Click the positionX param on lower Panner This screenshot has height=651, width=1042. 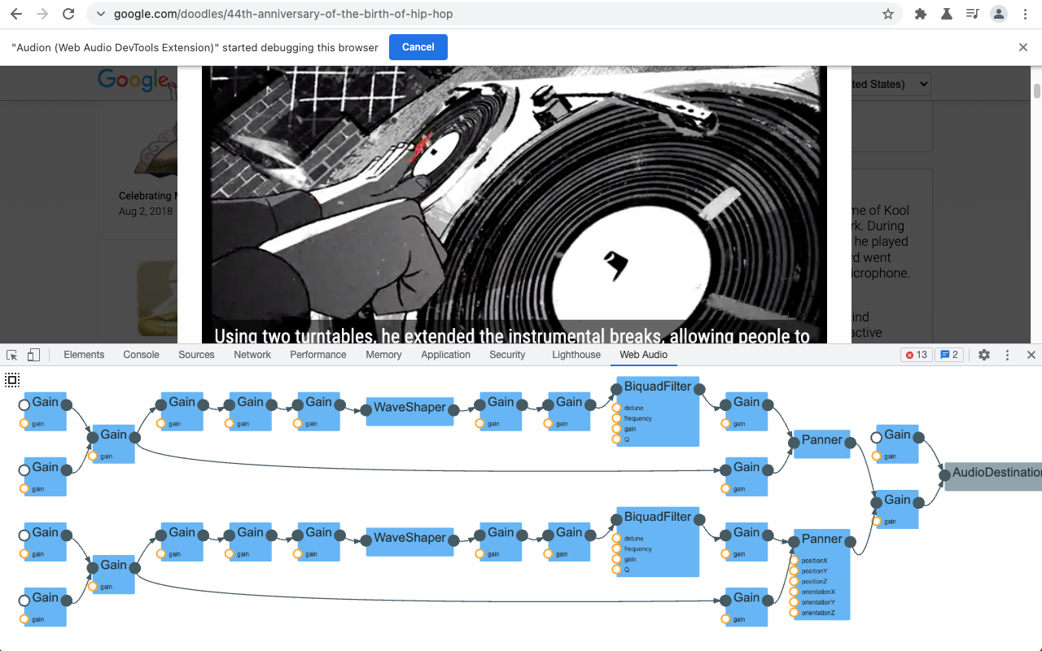[795, 561]
